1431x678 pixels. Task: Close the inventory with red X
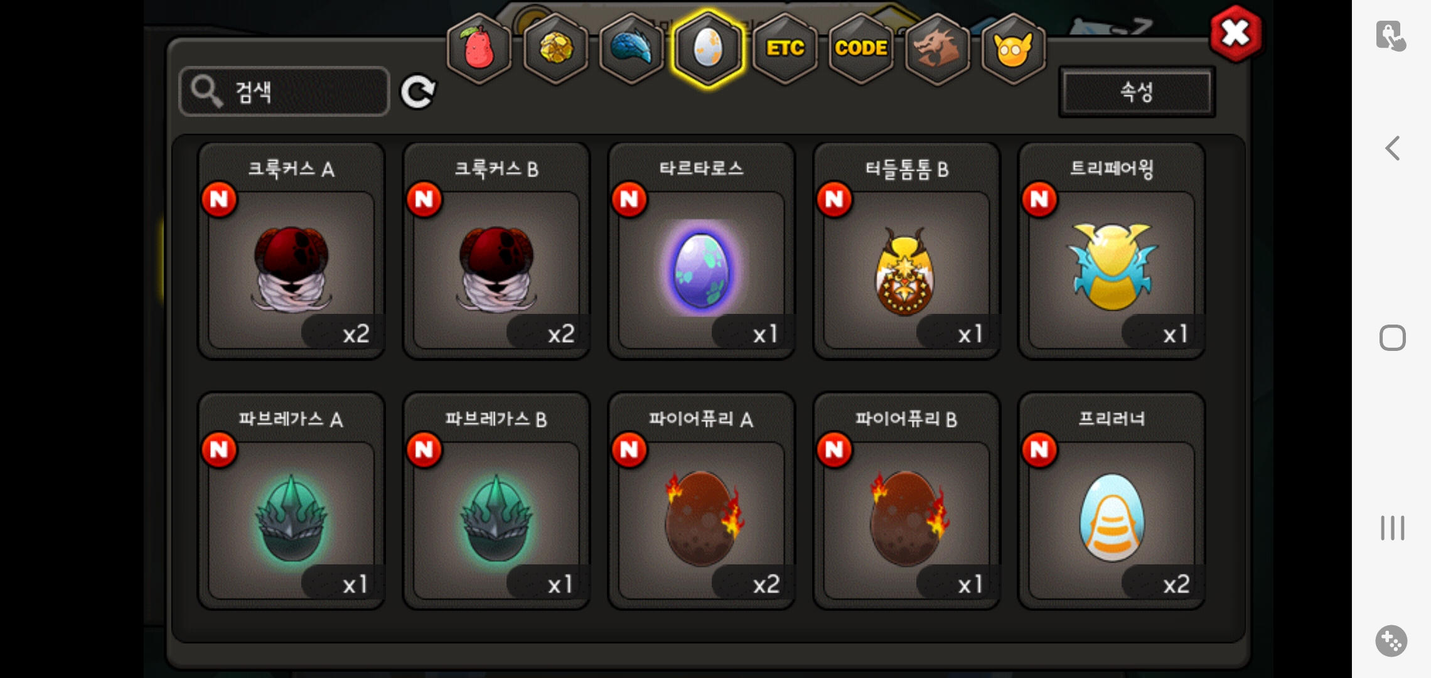tap(1235, 33)
